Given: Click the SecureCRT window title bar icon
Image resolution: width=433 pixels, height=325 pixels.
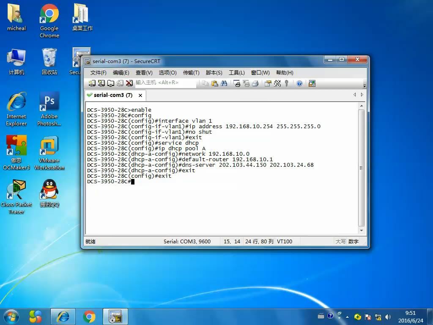Looking at the screenshot, I should pyautogui.click(x=87, y=61).
